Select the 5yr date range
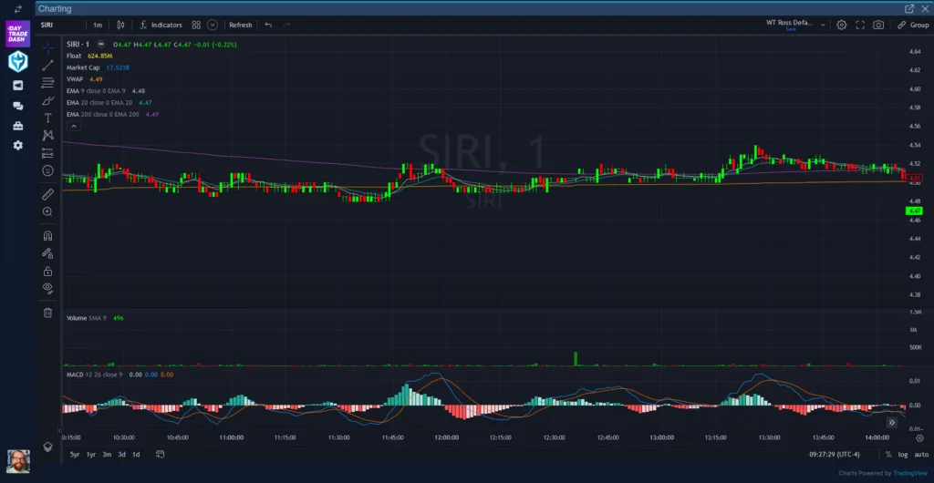 75,455
